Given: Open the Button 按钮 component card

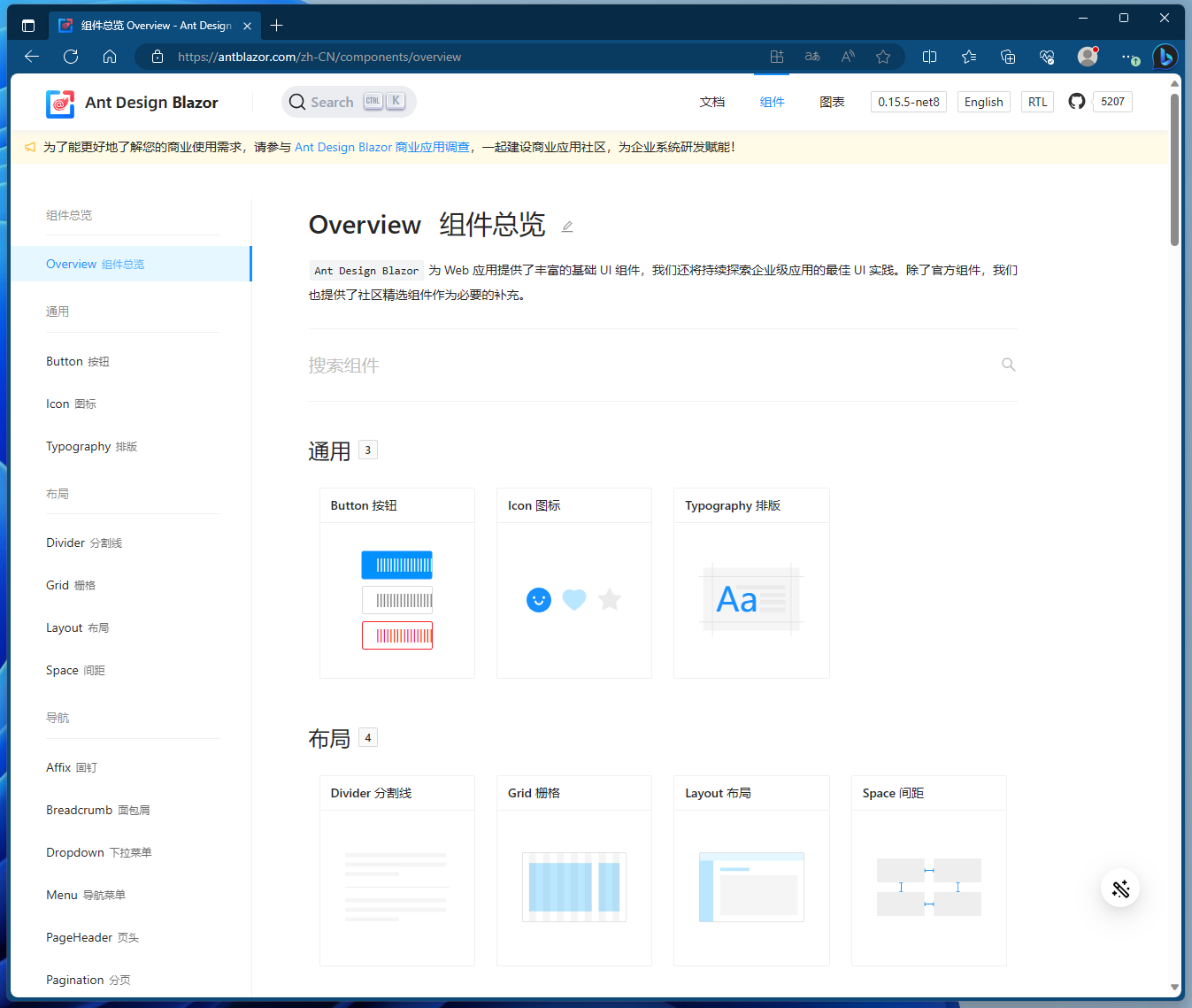Looking at the screenshot, I should pos(396,583).
